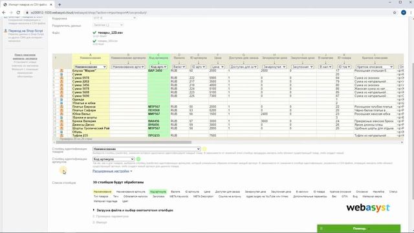This screenshot has height=233, width=414.
Task: Open the Цена column mapping dropdown
Action: pyautogui.click(x=217, y=67)
